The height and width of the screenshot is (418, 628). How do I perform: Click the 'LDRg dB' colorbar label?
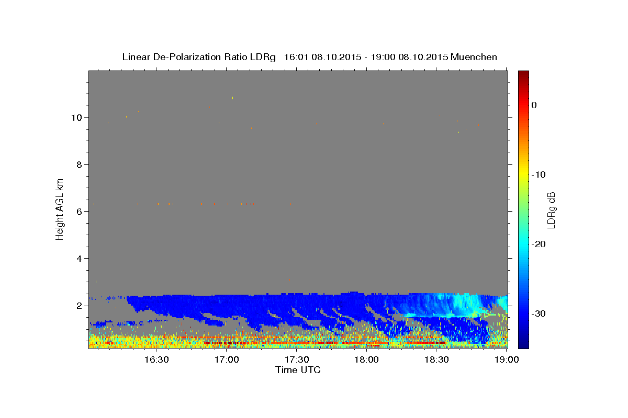coord(551,210)
